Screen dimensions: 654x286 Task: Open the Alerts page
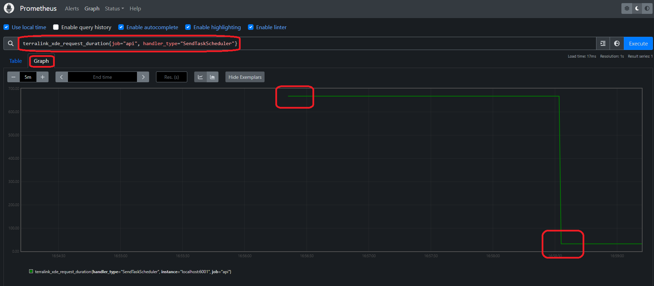point(72,9)
